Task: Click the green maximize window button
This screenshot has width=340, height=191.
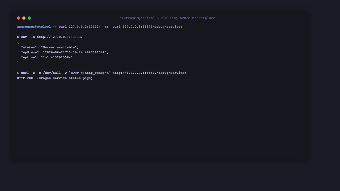Action: click(x=29, y=18)
